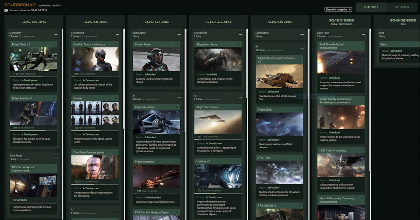Collapse Characters category in Q2 2019
Screen dimensions: 420x220
(x=179, y=34)
